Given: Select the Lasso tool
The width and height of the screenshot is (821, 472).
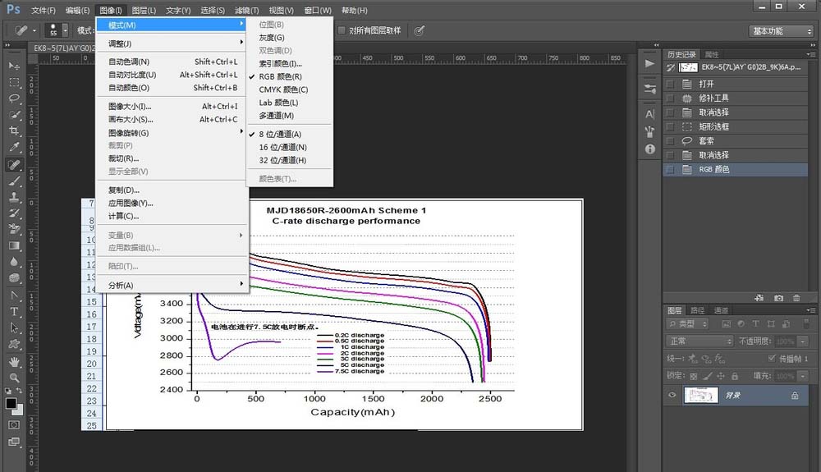Looking at the screenshot, I should tap(14, 99).
